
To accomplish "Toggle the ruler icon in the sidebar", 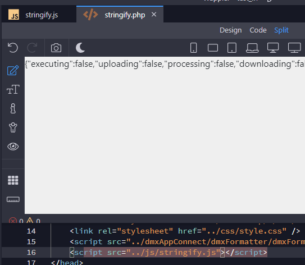I will pos(13,199).
